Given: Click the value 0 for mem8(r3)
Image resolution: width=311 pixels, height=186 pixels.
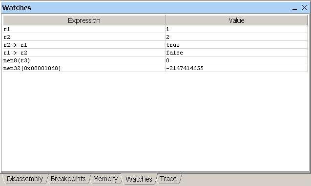Looking at the screenshot, I should pos(236,60).
